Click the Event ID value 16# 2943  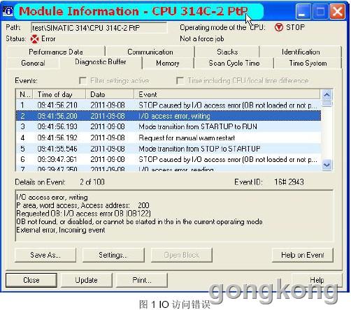tap(289, 182)
